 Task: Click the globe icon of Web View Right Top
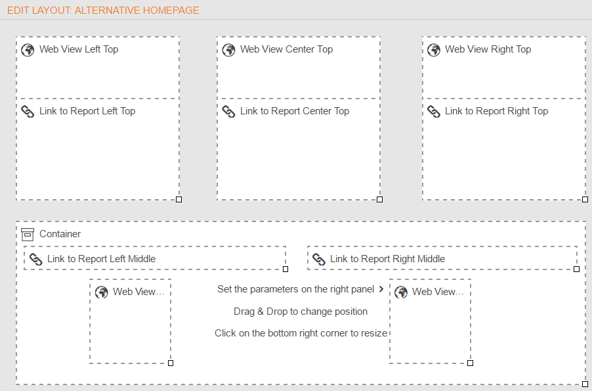point(433,50)
